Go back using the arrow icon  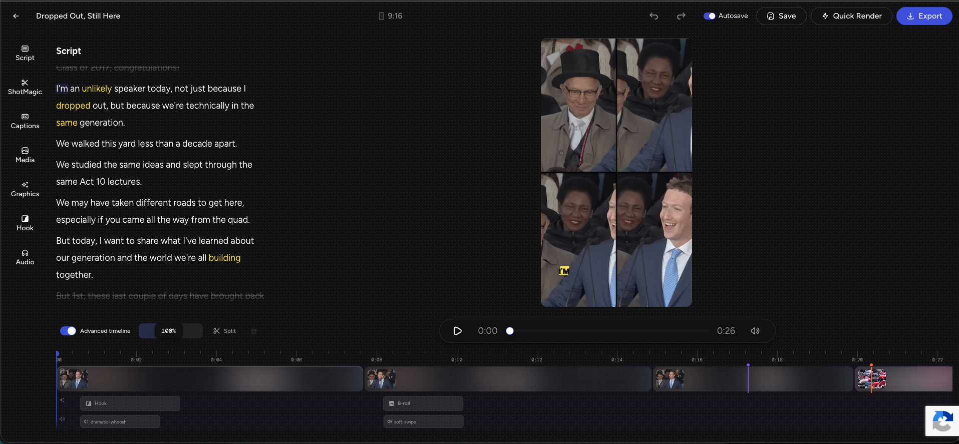(x=16, y=16)
